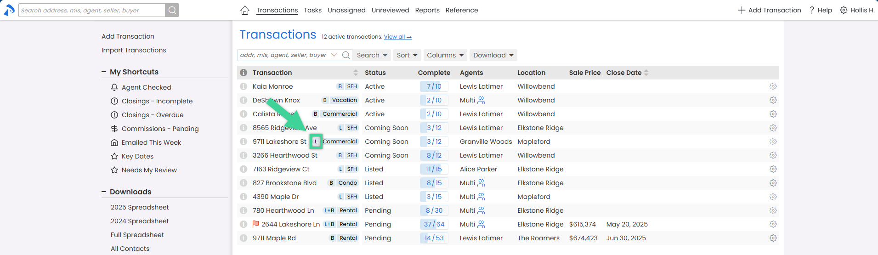
Task: Download the Full Spreadsheet
Action: 137,235
